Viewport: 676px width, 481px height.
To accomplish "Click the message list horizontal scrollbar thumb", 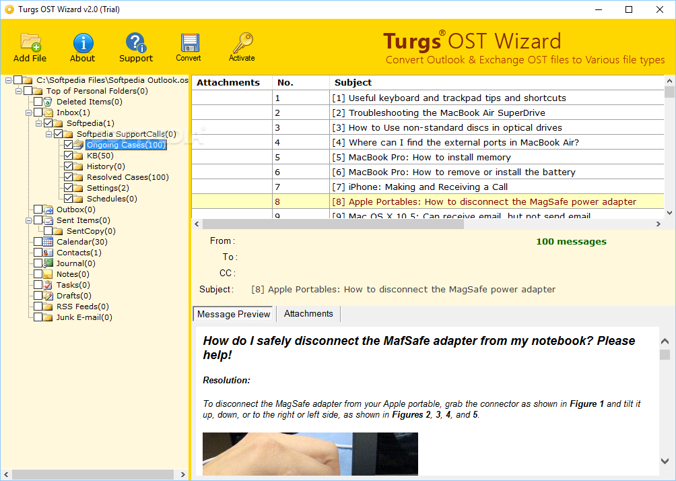I will [333, 224].
